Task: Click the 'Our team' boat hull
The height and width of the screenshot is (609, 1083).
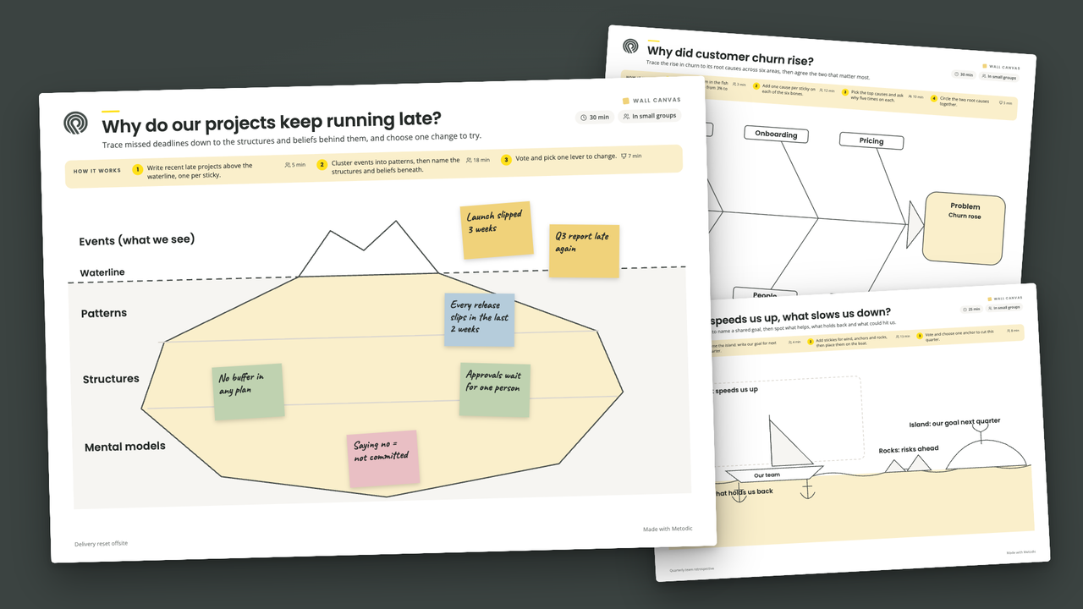Action: tap(773, 475)
